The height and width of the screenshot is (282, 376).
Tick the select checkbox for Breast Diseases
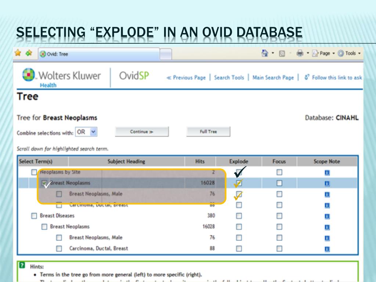point(34,216)
